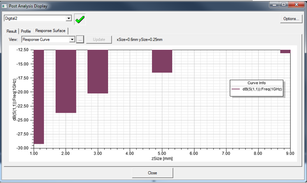Close the window with the X button
This screenshot has height=183, width=307.
[297, 5]
